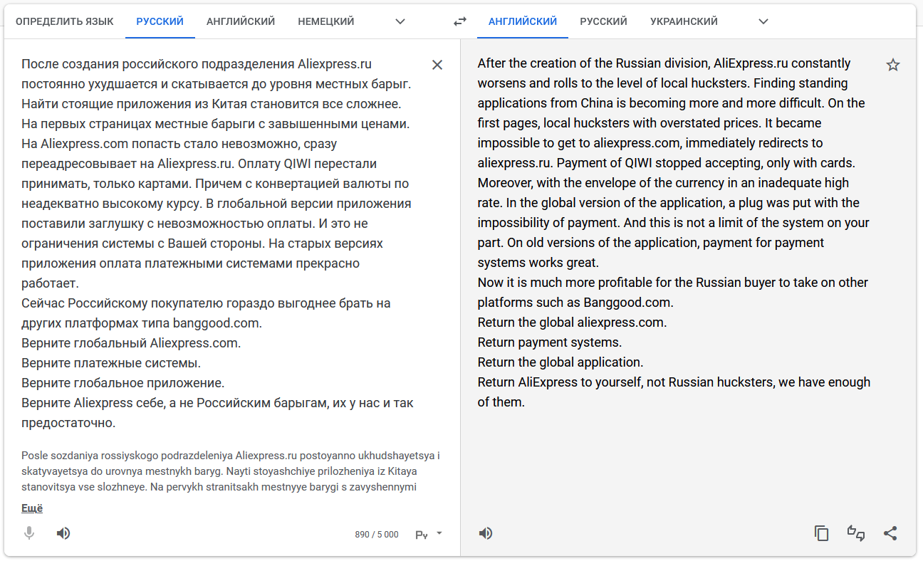The height and width of the screenshot is (561, 923).
Task: Click inside the Russian source text box
Action: point(214,242)
